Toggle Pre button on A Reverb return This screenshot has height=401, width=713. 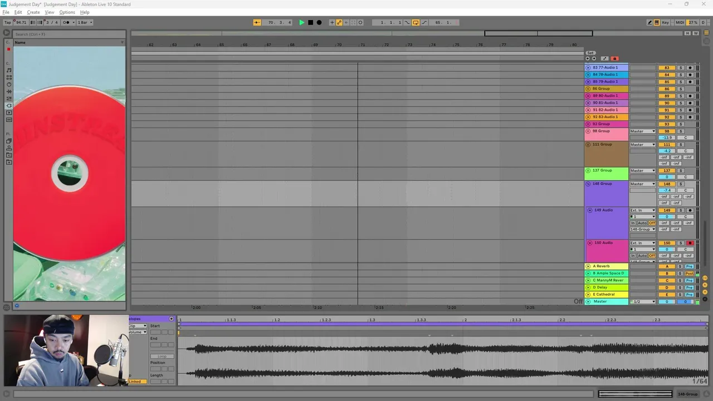(689, 266)
